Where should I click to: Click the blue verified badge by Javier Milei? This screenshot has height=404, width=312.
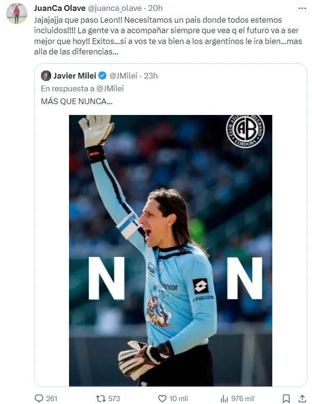point(102,76)
